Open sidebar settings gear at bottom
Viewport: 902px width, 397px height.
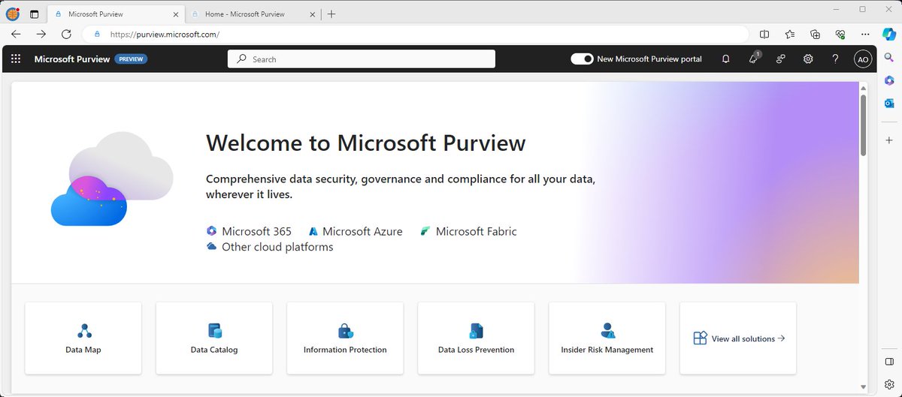coord(889,384)
